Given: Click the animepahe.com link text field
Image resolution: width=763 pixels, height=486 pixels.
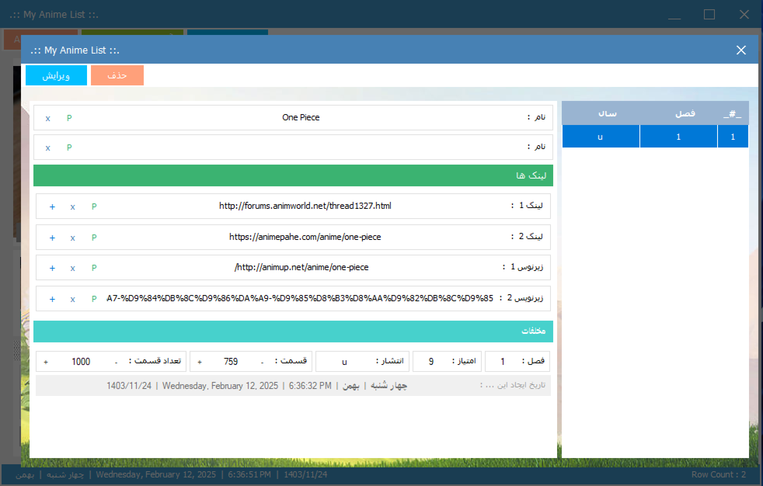Looking at the screenshot, I should pyautogui.click(x=305, y=237).
